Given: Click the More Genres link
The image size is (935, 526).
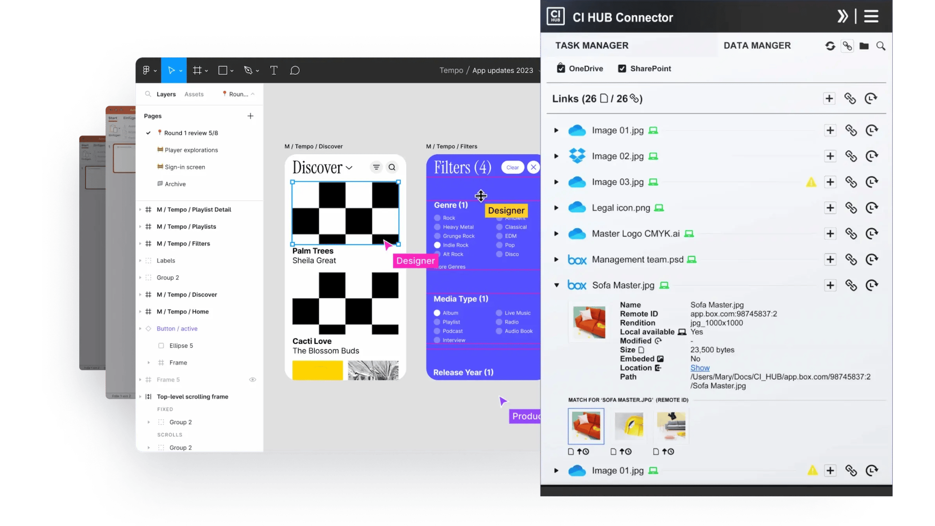Looking at the screenshot, I should coord(450,267).
